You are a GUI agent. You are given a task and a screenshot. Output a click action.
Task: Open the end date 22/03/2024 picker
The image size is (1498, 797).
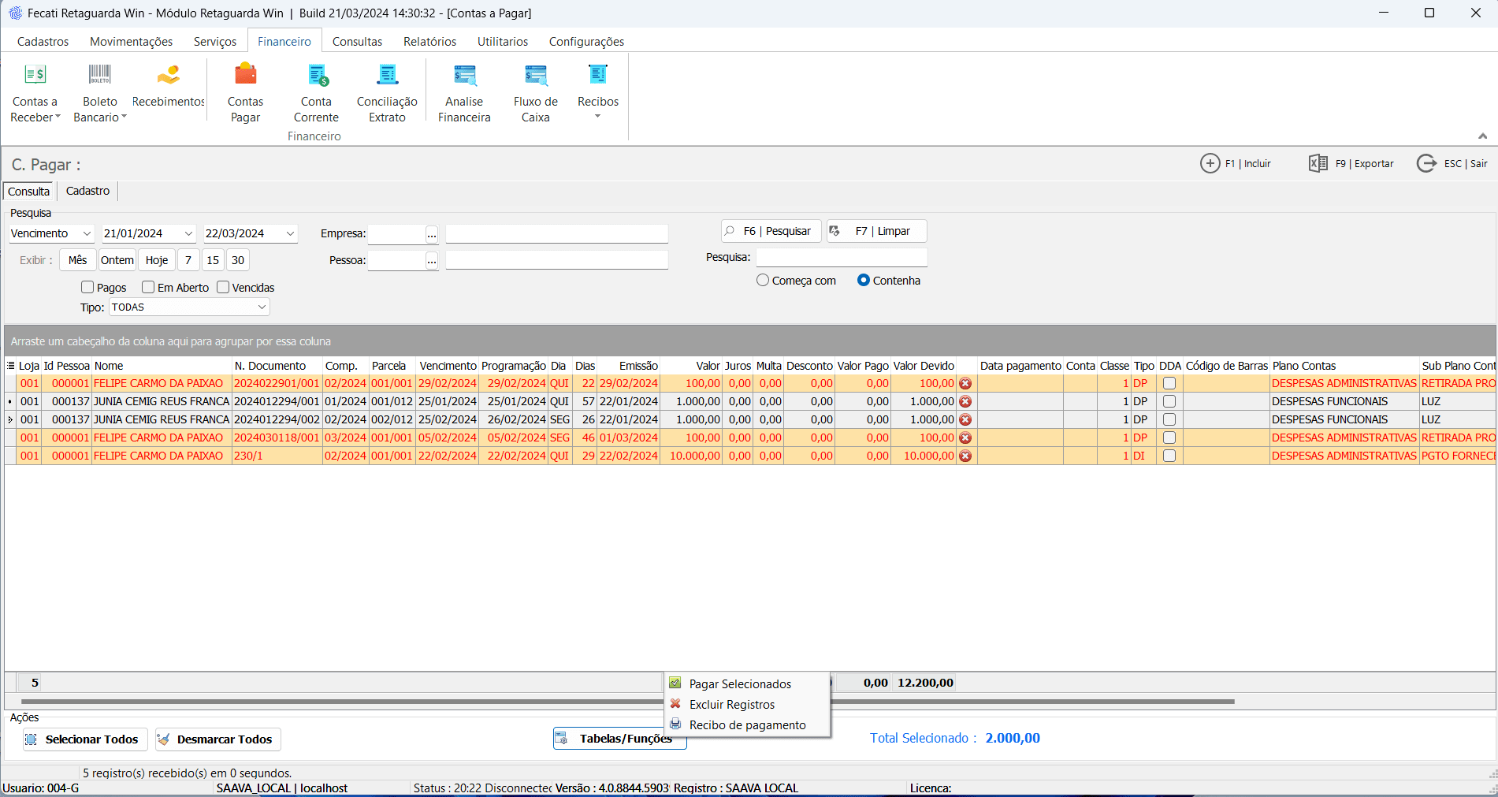tap(290, 234)
